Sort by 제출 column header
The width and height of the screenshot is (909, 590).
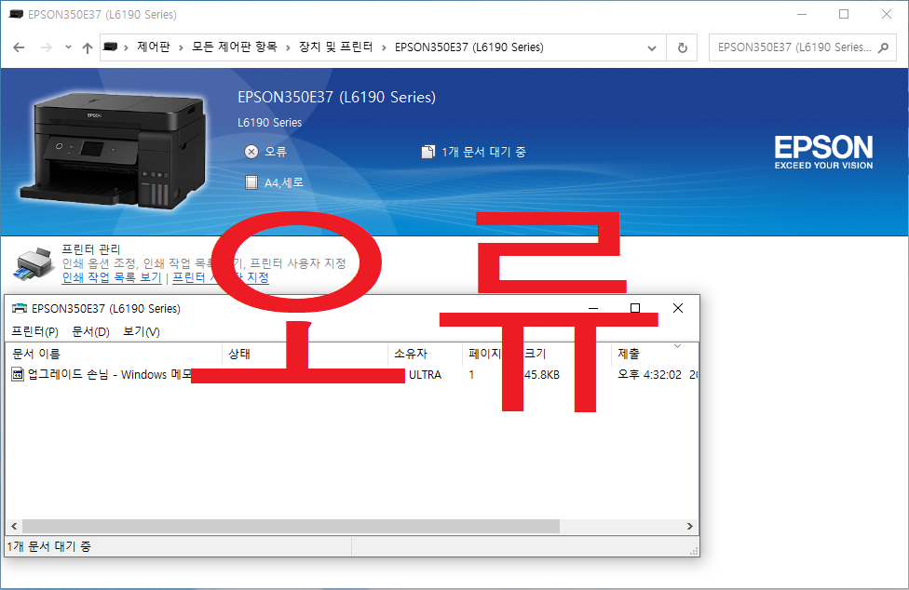pos(654,354)
